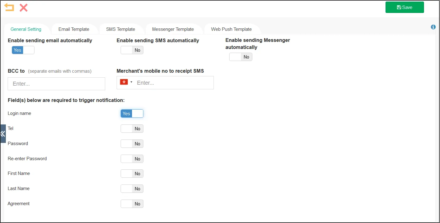Save the notification settings

[404, 7]
